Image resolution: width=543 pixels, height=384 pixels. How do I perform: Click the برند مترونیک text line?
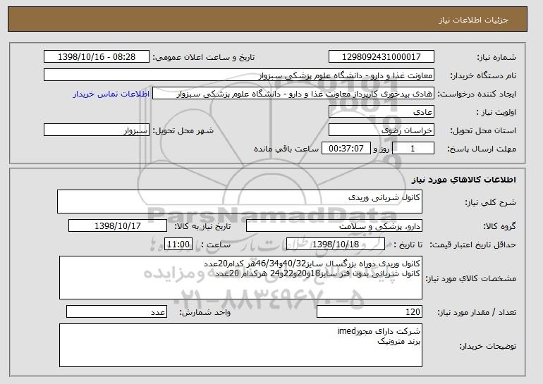398,342
